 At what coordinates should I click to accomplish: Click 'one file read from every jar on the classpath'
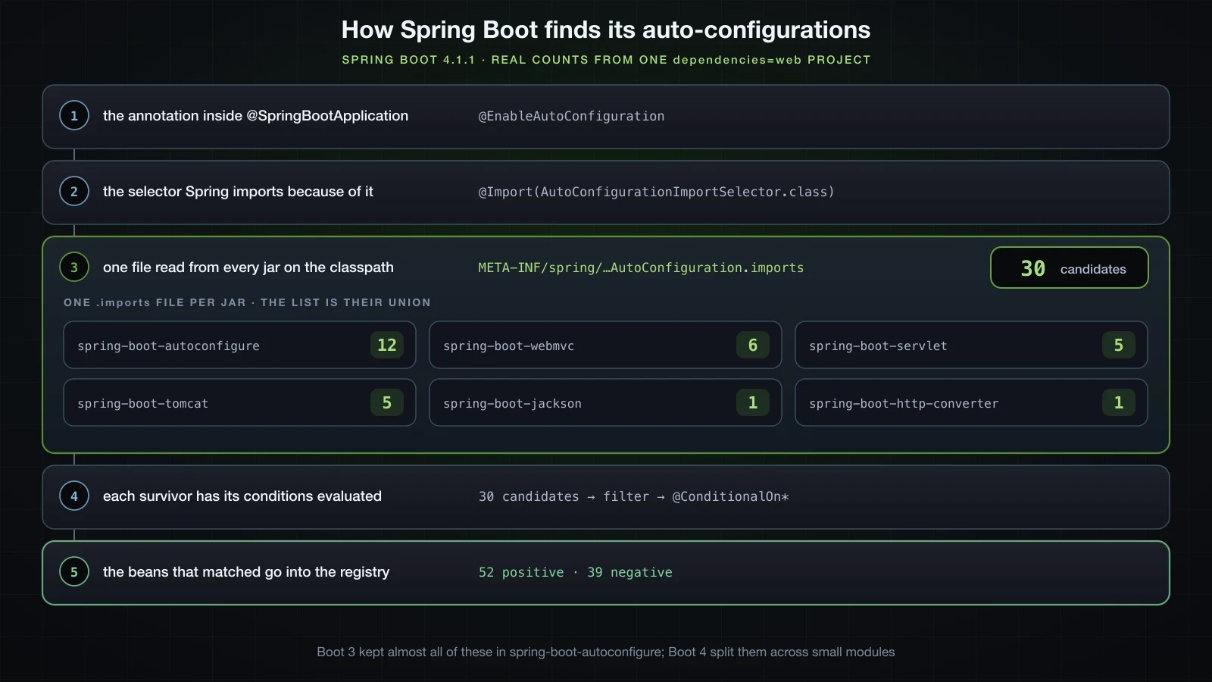(248, 267)
